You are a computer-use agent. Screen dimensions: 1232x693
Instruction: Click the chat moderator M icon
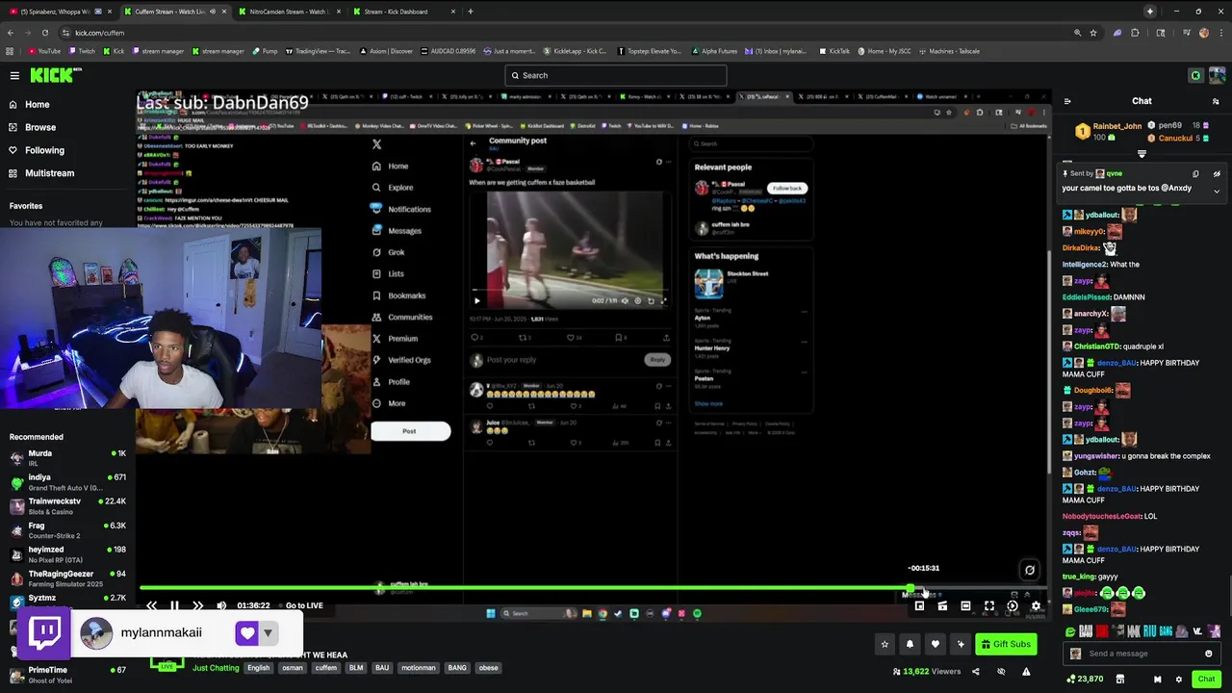click(1157, 680)
